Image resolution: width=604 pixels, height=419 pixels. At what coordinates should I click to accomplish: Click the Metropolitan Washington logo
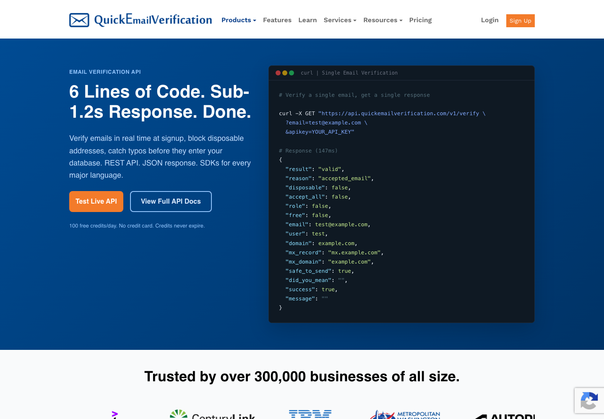405,414
